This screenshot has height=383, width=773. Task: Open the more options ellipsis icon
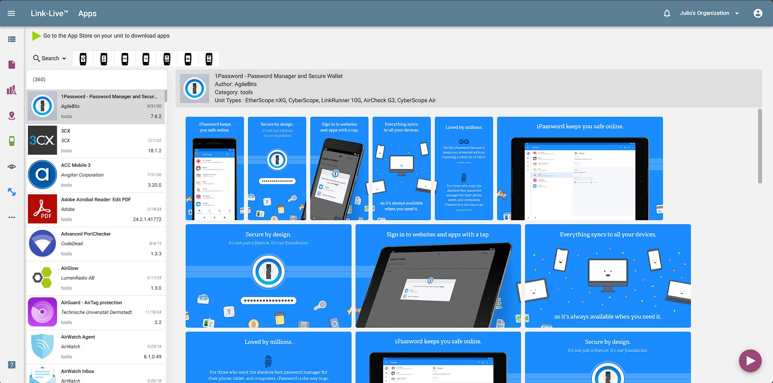pos(12,217)
